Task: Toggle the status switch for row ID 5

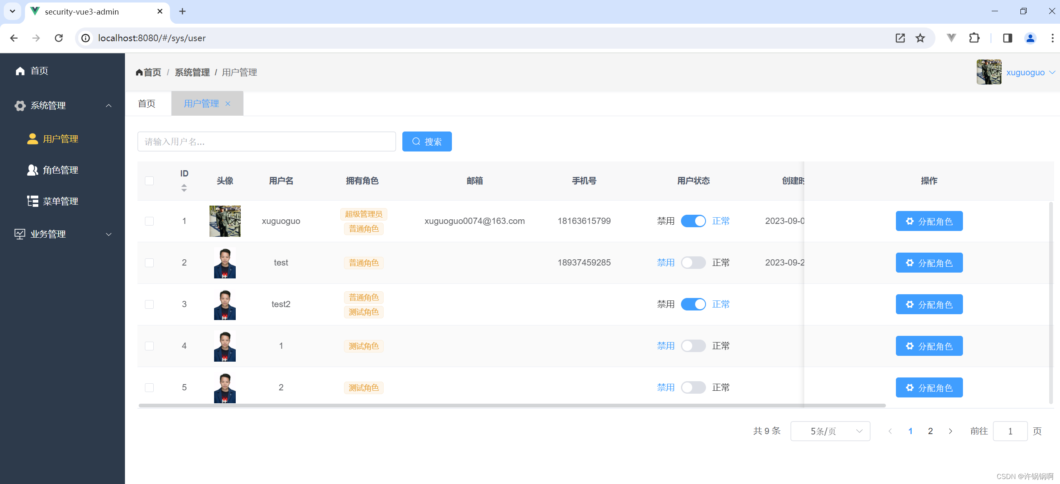Action: pyautogui.click(x=693, y=387)
